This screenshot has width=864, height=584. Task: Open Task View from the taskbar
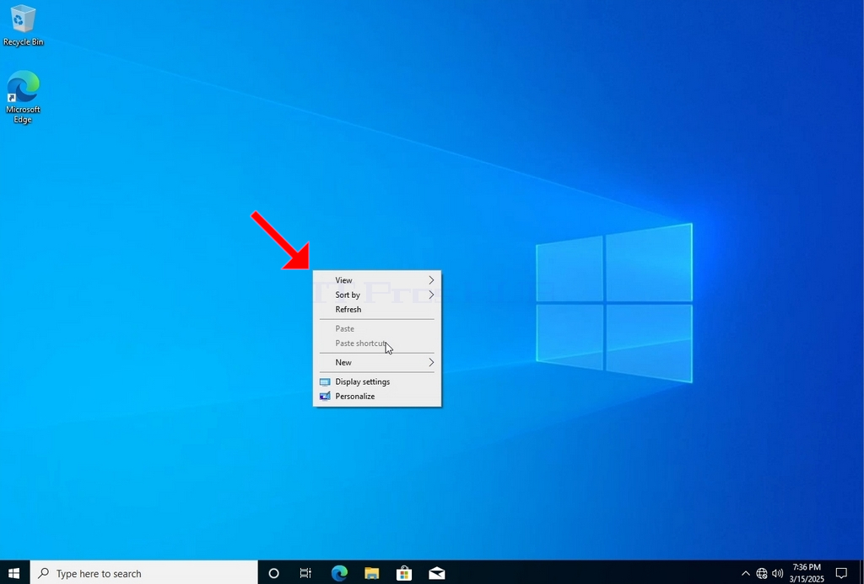pos(305,573)
